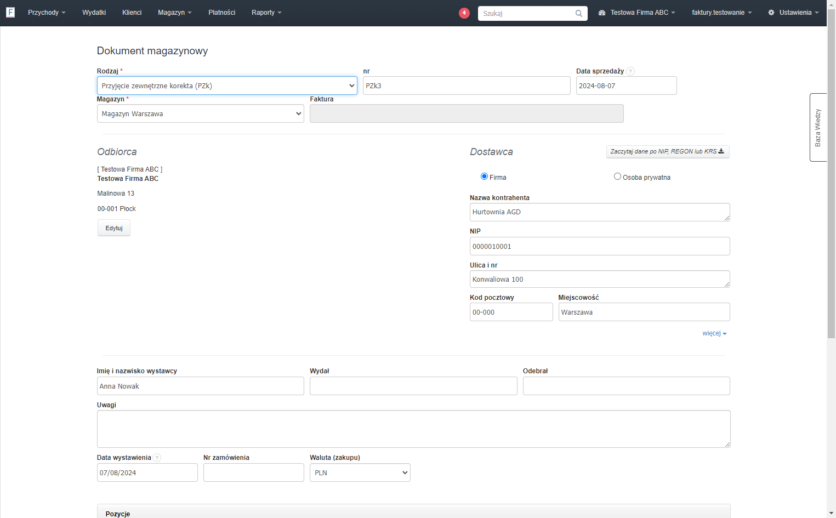This screenshot has width=836, height=518.
Task: Click the disabled Faktura field
Action: [467, 113]
